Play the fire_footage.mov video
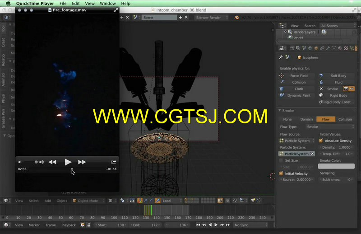The height and width of the screenshot is (234, 361). click(x=68, y=162)
